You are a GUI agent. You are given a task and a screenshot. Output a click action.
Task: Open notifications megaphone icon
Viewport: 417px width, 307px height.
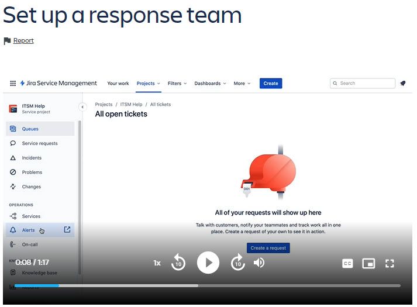[403, 83]
